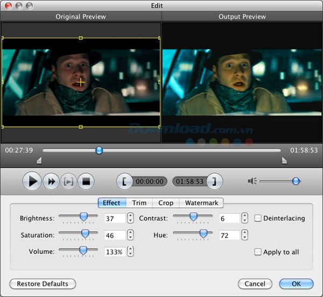Viewport: 323px width, 297px height.
Task: Click the Cancel button
Action: 255,284
